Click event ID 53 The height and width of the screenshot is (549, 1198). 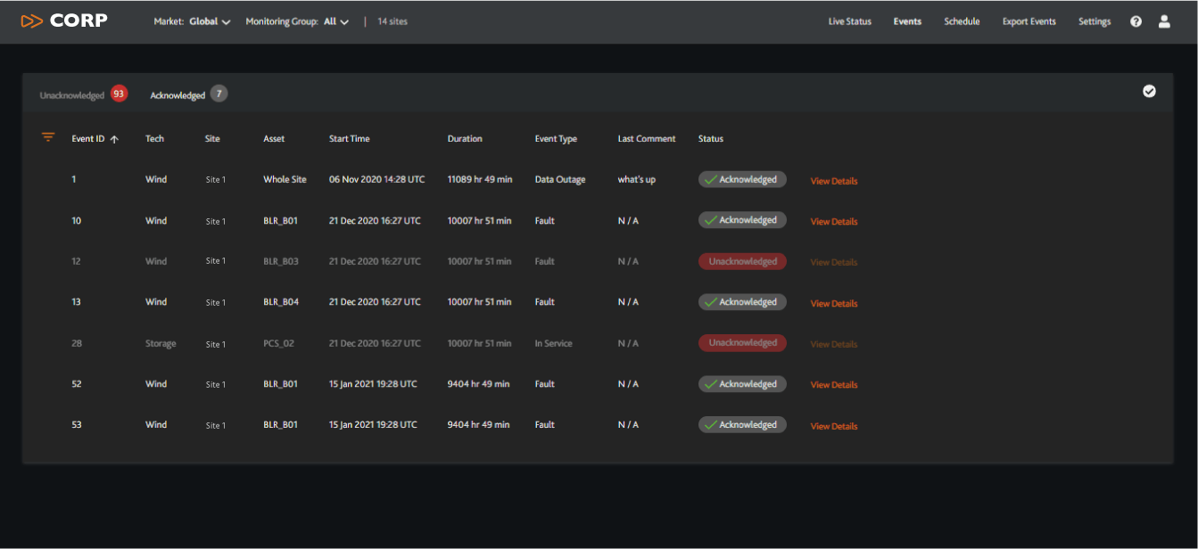(x=76, y=426)
